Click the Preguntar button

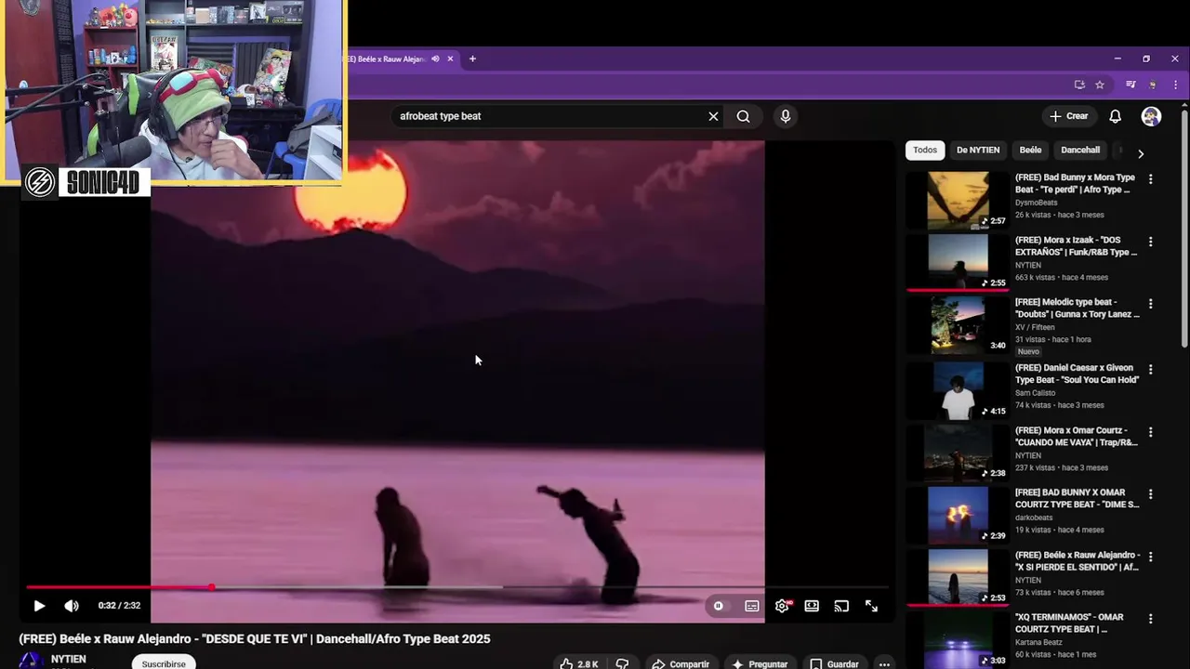(x=760, y=663)
